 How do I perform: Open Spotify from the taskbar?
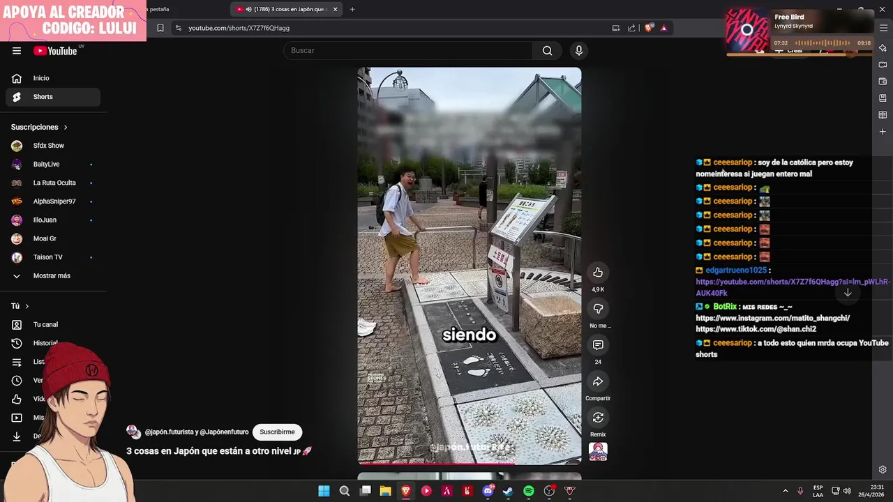coord(529,491)
